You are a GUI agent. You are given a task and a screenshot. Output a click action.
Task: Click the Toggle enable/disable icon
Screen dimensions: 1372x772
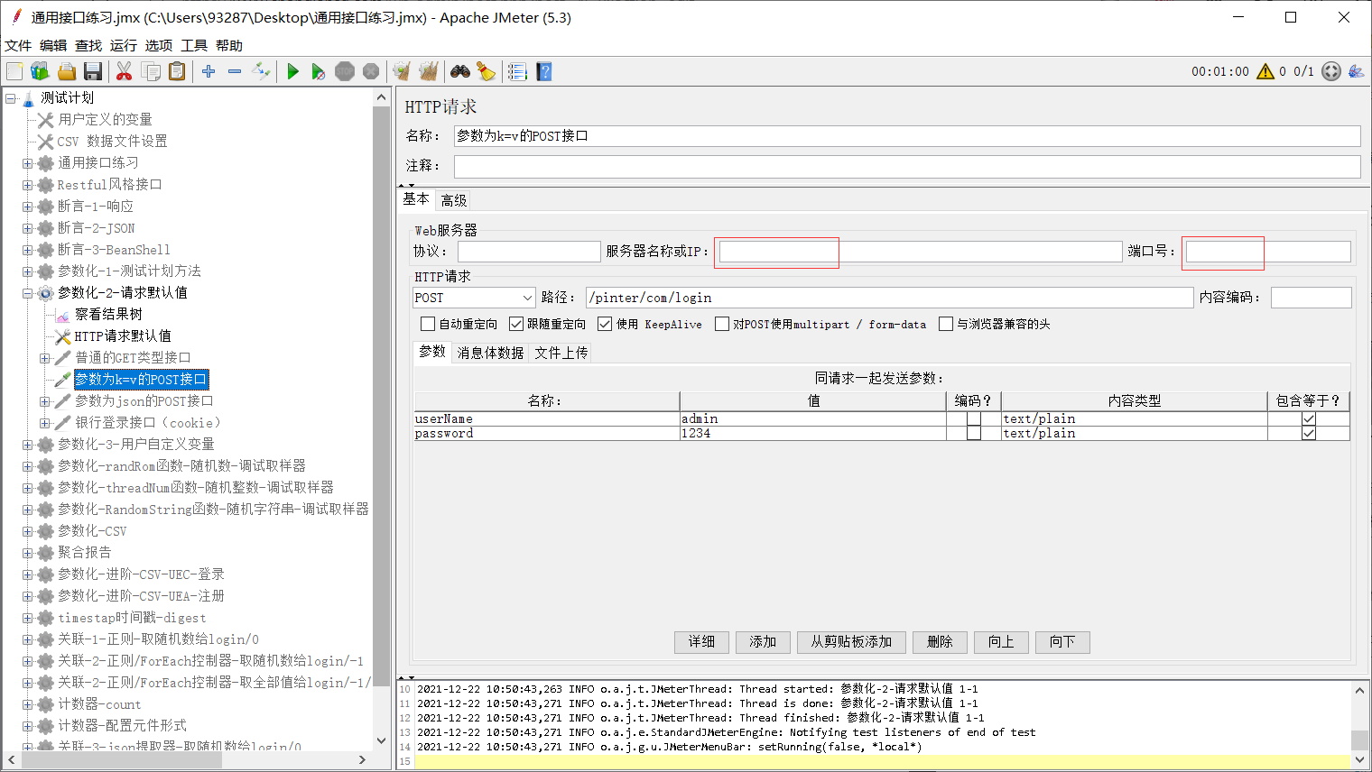point(261,71)
